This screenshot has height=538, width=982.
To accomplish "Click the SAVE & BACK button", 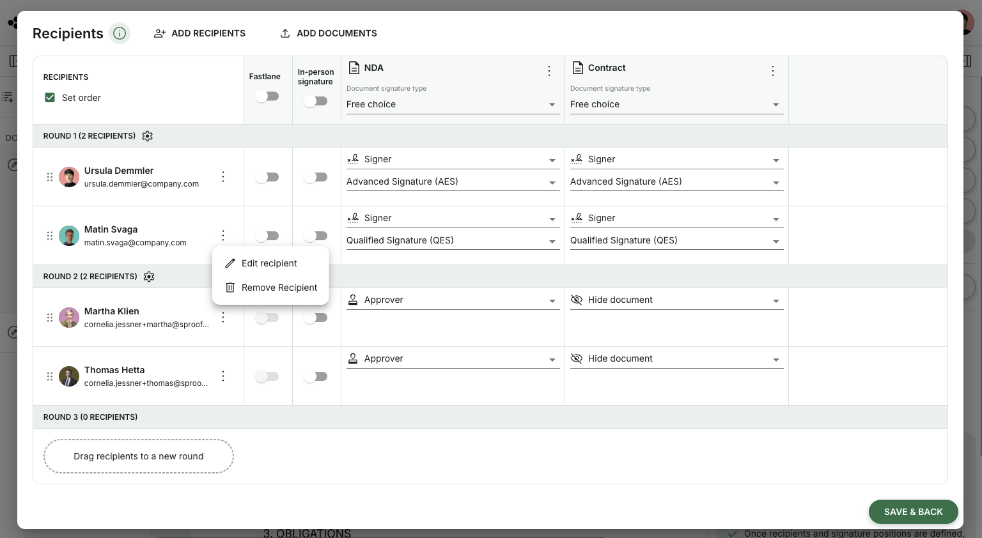I will 913,512.
